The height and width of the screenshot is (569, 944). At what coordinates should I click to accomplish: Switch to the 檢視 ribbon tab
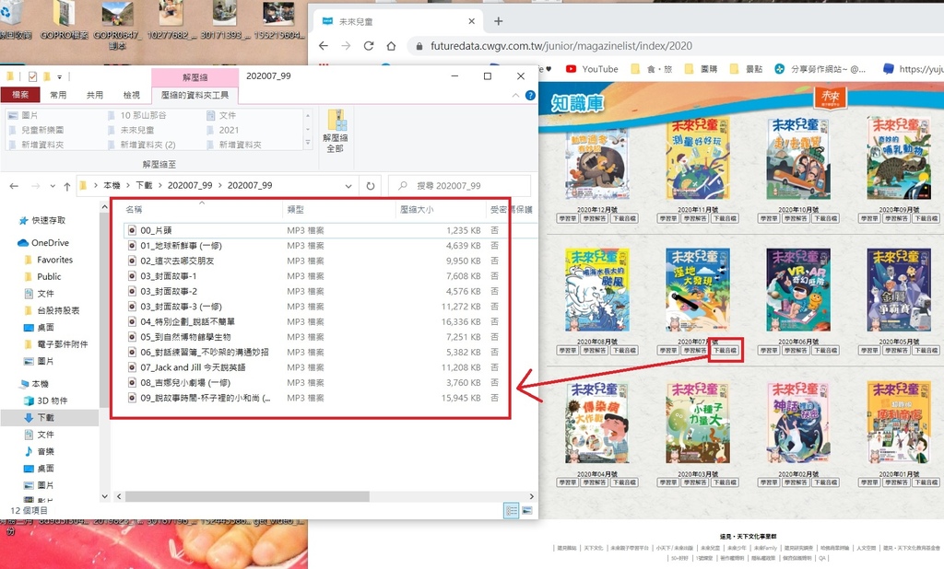click(x=131, y=95)
